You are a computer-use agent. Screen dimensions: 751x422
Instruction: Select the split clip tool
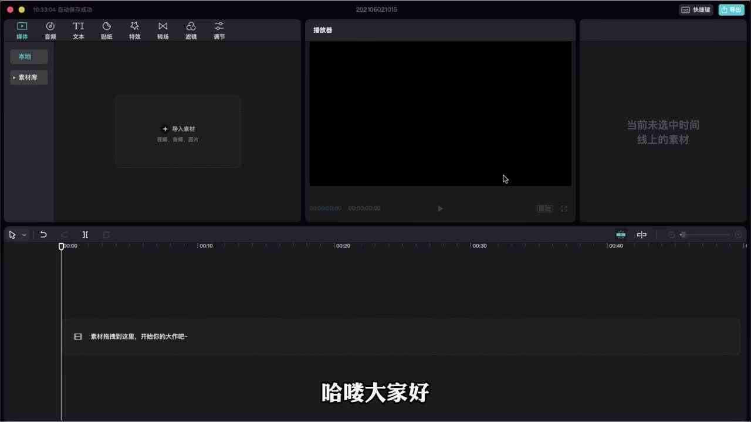(85, 234)
